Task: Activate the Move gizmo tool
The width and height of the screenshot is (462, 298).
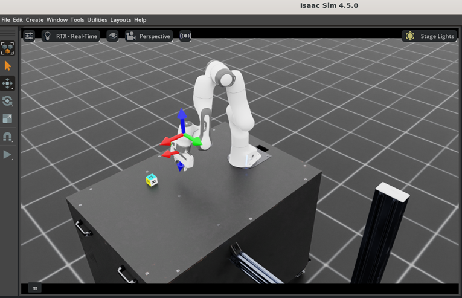Action: click(8, 83)
